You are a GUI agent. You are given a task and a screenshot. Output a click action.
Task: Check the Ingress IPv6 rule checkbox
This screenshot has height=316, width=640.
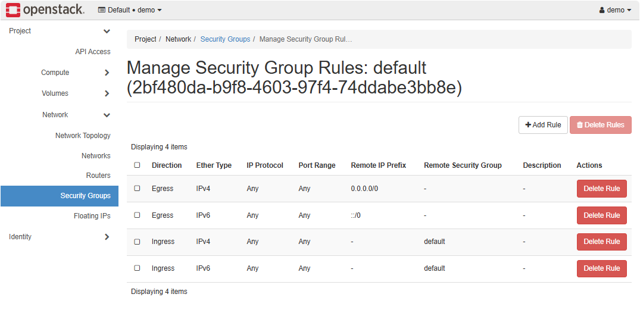(137, 268)
